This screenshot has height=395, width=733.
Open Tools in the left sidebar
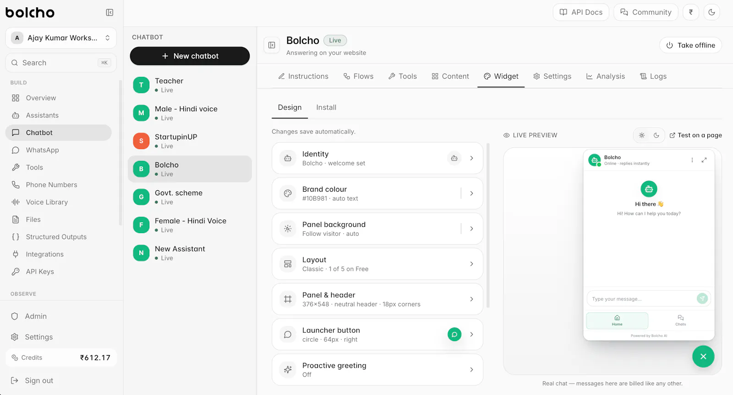click(58, 167)
